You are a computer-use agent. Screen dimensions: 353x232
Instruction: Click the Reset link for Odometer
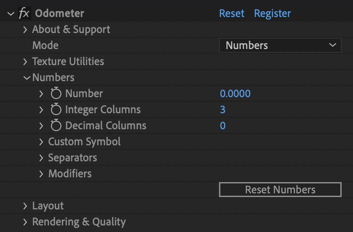coord(232,13)
